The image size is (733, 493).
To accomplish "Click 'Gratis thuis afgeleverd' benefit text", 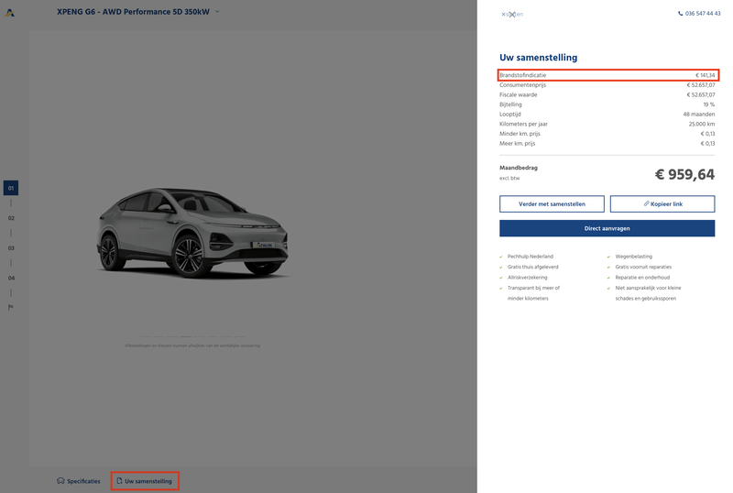I will [533, 267].
